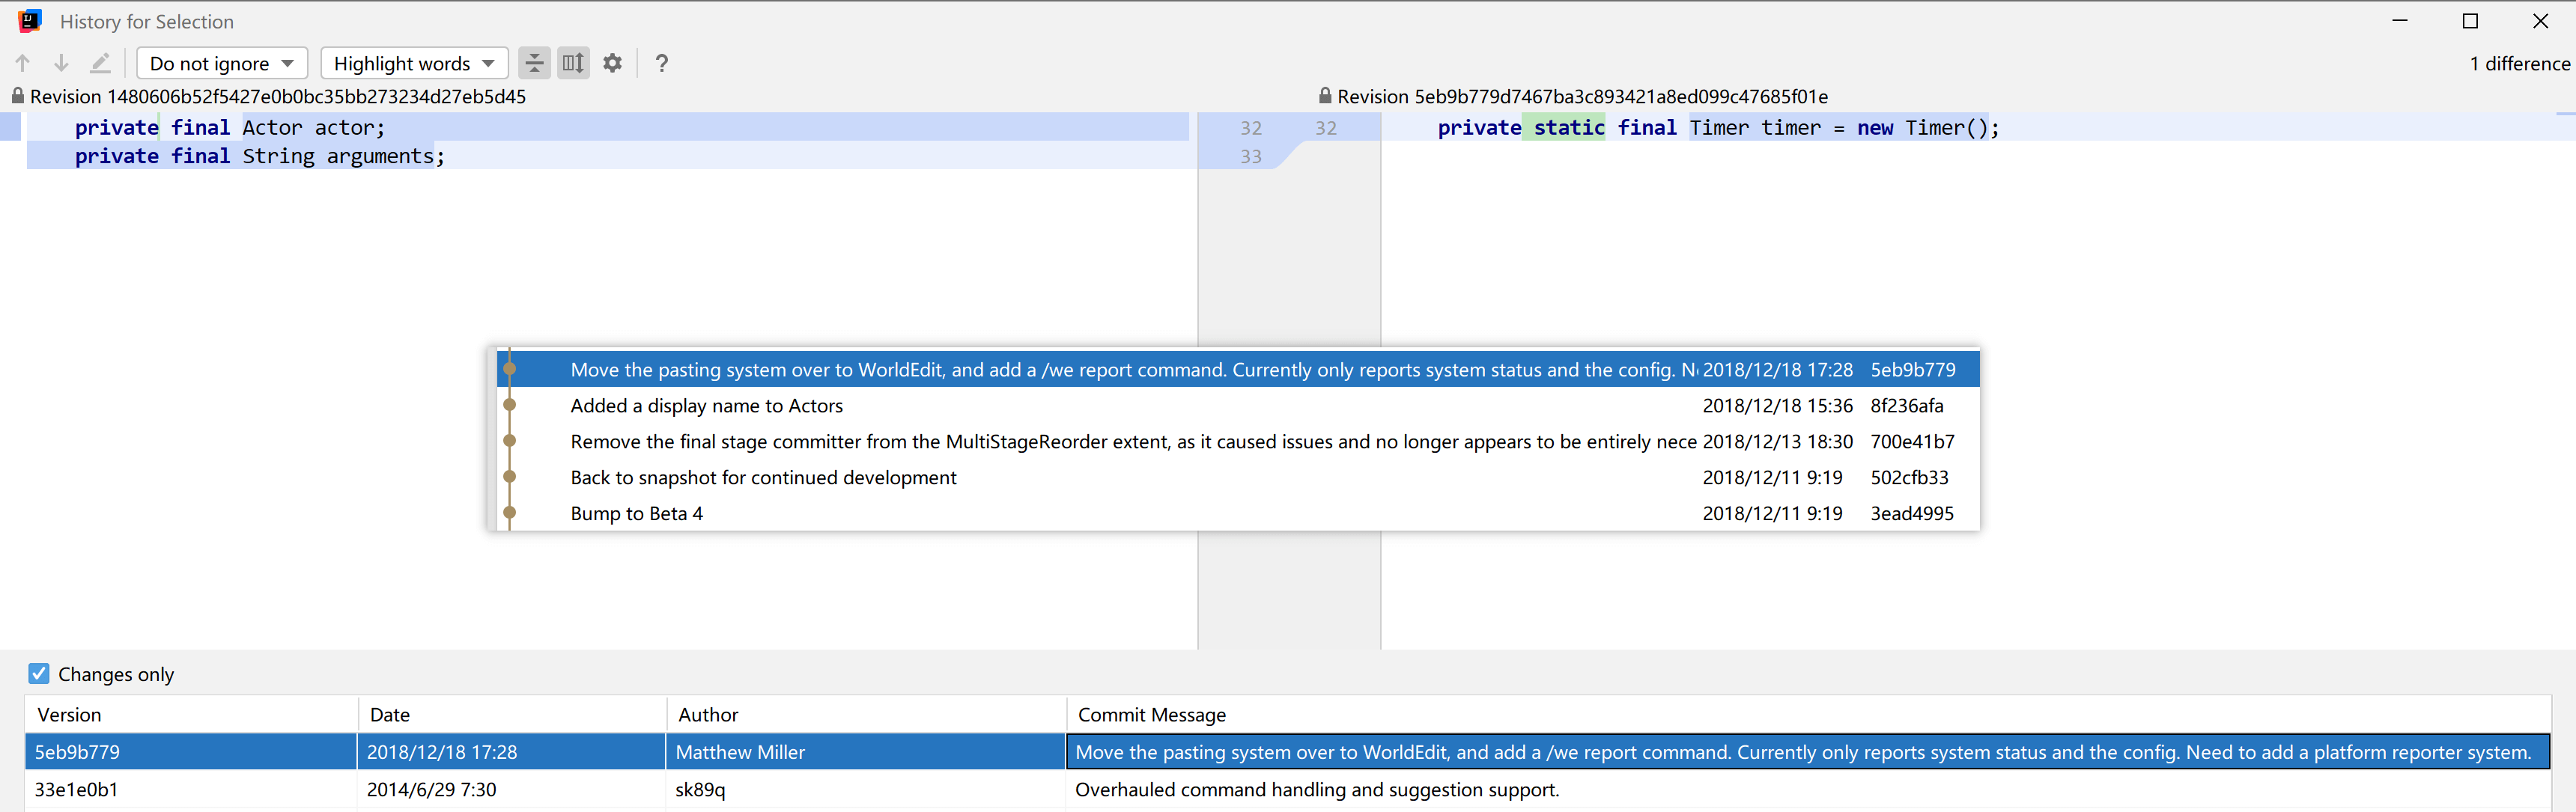Select 'Added a display name to Actors' commit
This screenshot has height=812, width=2576.
pyautogui.click(x=706, y=406)
